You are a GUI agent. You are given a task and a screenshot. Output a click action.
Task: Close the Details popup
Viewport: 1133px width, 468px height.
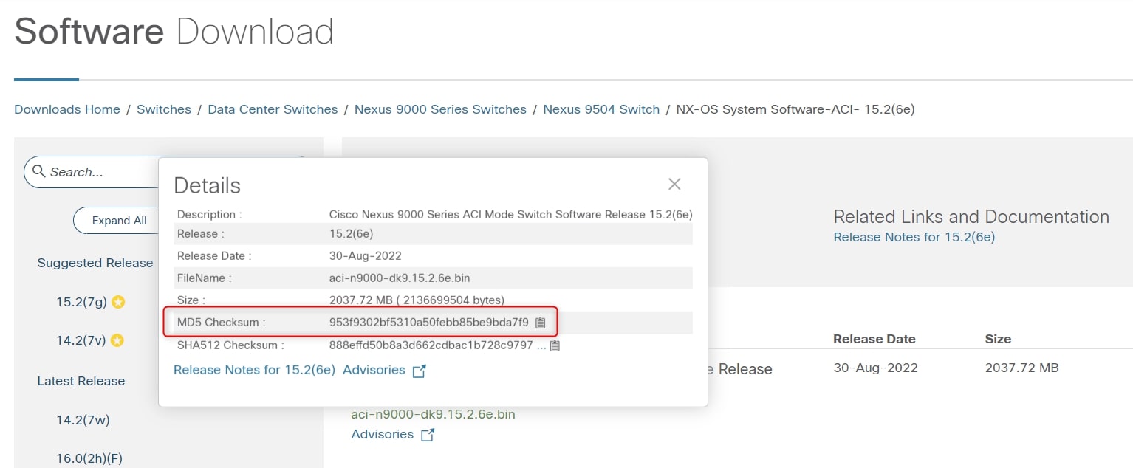pos(674,184)
